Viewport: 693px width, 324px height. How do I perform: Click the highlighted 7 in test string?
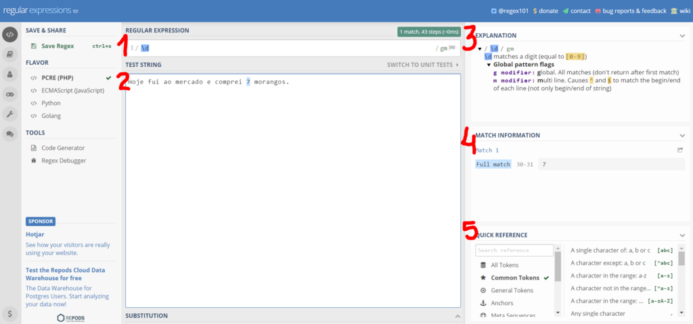coord(248,82)
